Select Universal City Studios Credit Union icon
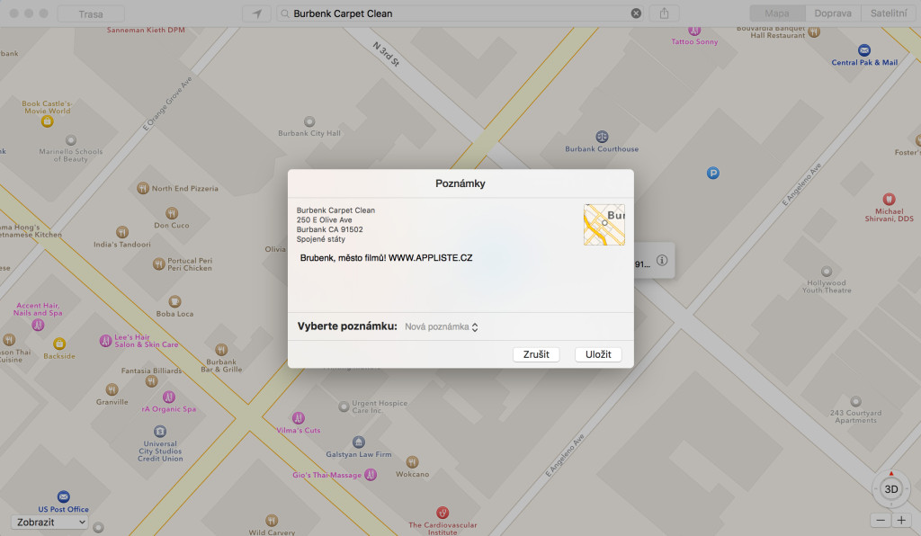 click(160, 432)
